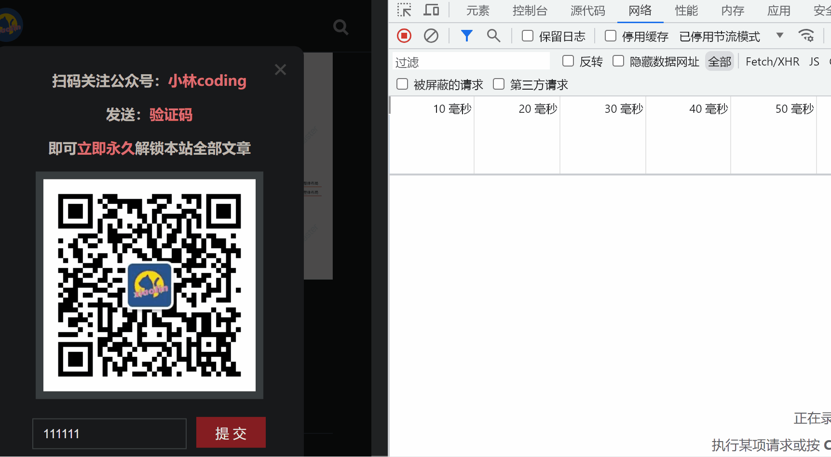Open the 内存 tab
Viewport: 831px width, 457px height.
[x=733, y=11]
